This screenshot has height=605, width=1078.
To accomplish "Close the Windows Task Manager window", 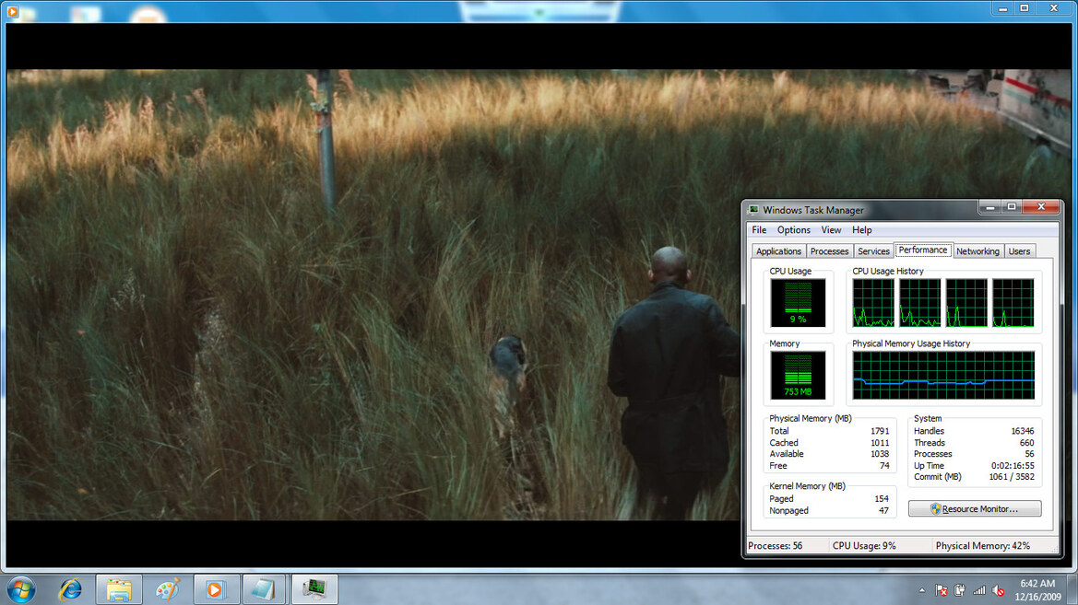I will pos(1041,206).
